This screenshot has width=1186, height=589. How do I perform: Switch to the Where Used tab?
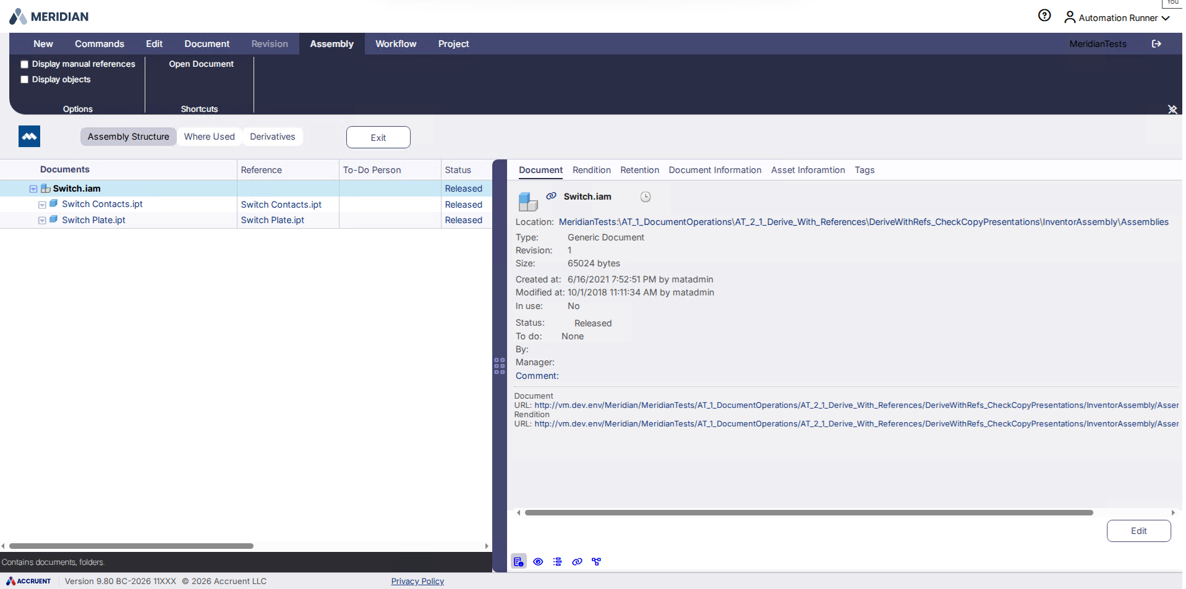click(x=210, y=137)
